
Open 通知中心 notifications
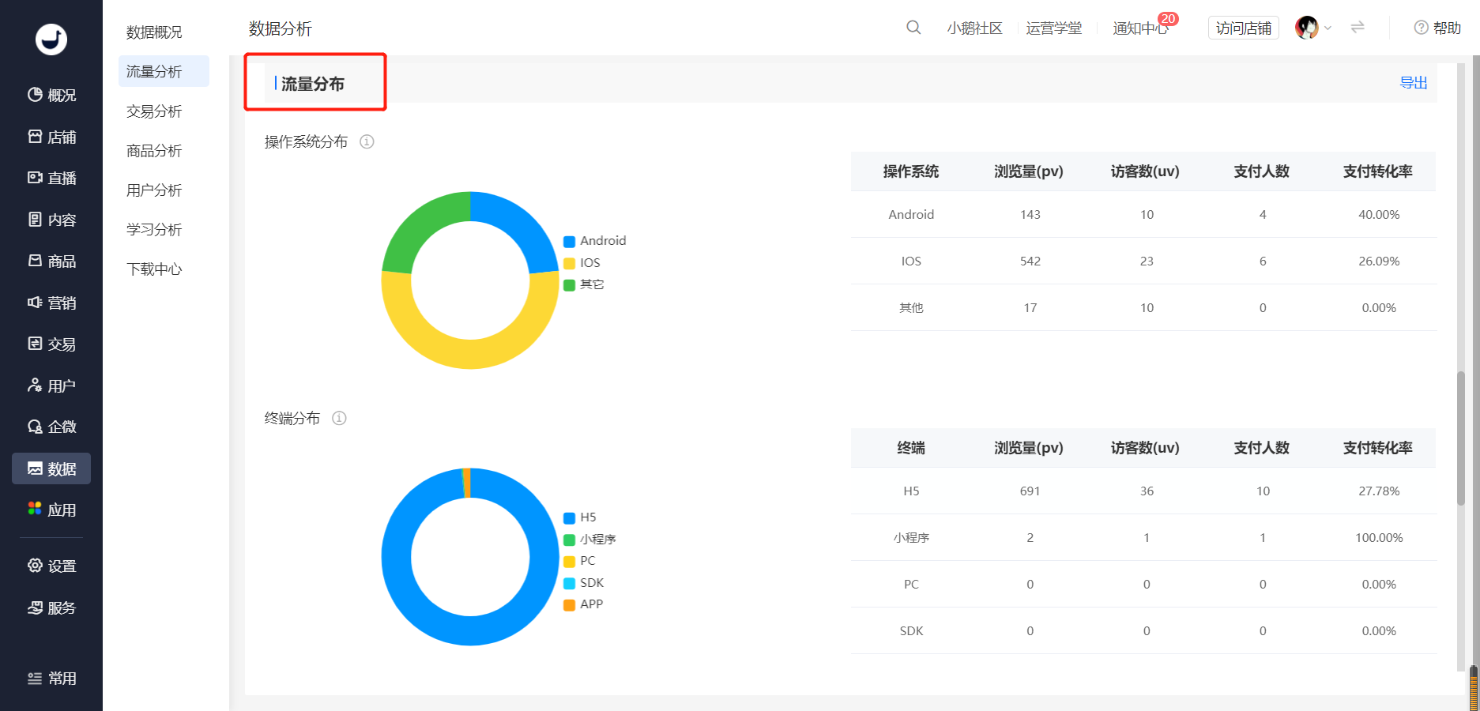(1141, 28)
